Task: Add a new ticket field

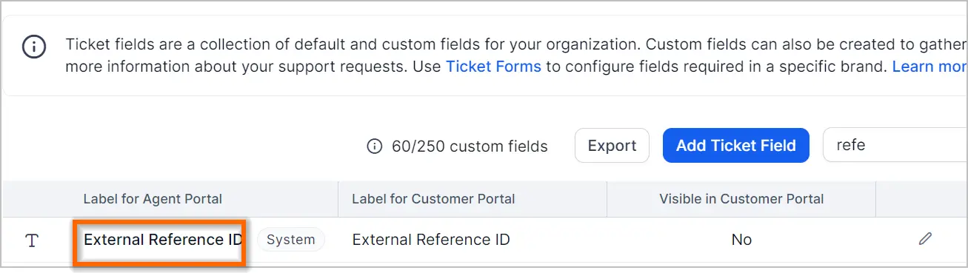Action: point(736,146)
